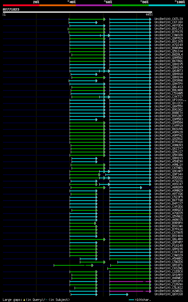This screenshot has height=302, width=188.
Task: Choose the UniRef100_C5Z3F5 hit label
Action: [x=169, y=197]
